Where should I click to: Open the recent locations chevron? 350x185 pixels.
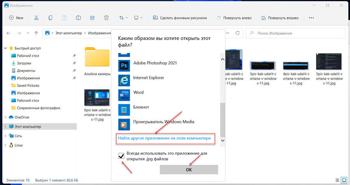click(28, 33)
